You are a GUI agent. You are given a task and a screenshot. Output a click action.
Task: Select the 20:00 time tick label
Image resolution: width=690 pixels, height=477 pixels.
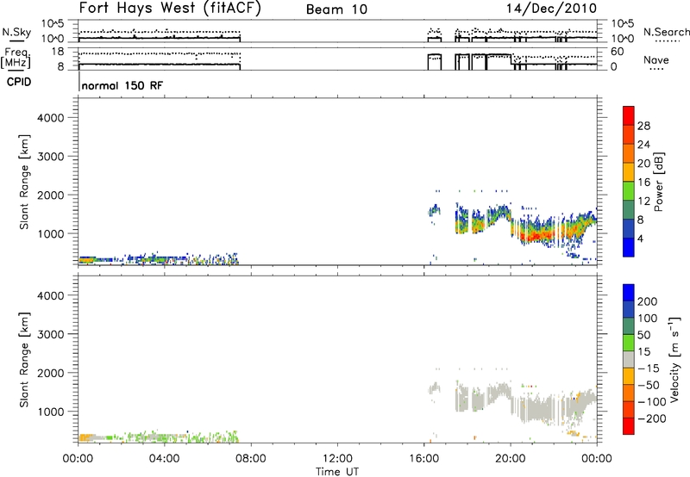click(511, 459)
